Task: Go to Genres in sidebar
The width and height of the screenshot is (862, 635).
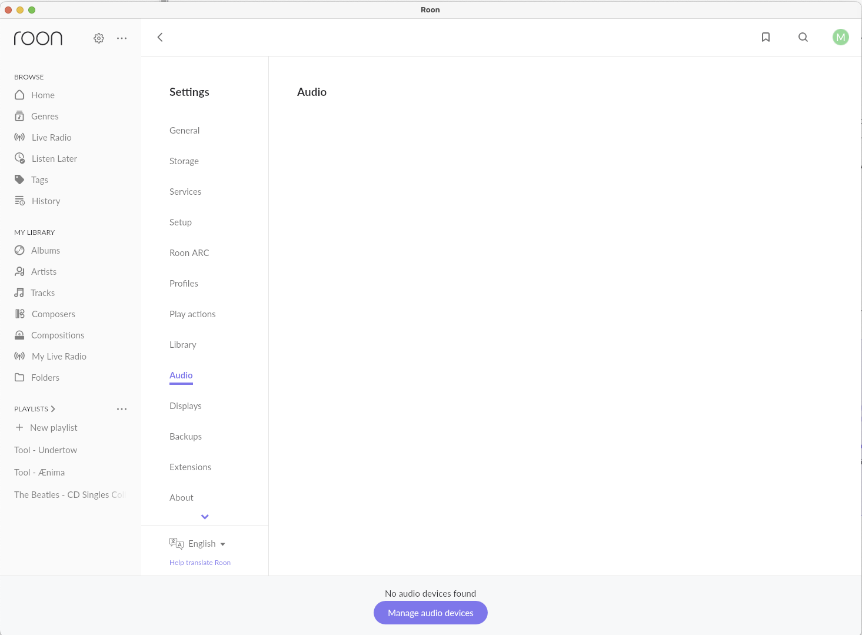Action: point(45,117)
